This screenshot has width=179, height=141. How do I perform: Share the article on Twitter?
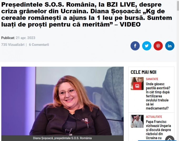pos(147,46)
